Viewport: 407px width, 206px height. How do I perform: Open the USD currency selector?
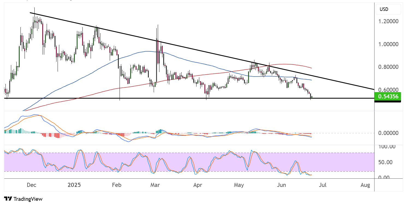click(x=388, y=9)
